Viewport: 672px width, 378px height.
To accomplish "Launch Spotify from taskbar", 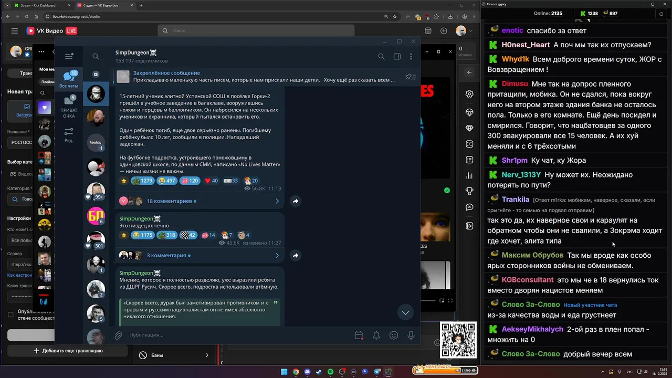I will (330, 372).
